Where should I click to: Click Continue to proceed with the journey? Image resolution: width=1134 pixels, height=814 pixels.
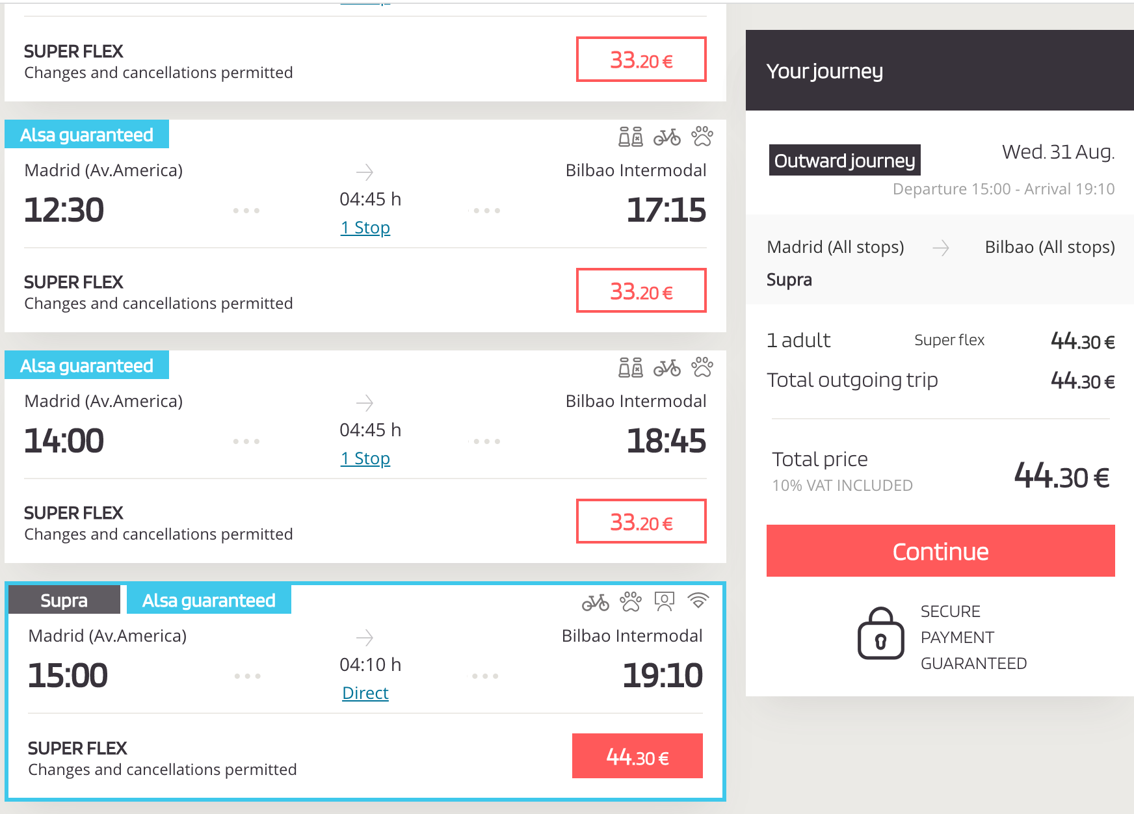pyautogui.click(x=940, y=551)
